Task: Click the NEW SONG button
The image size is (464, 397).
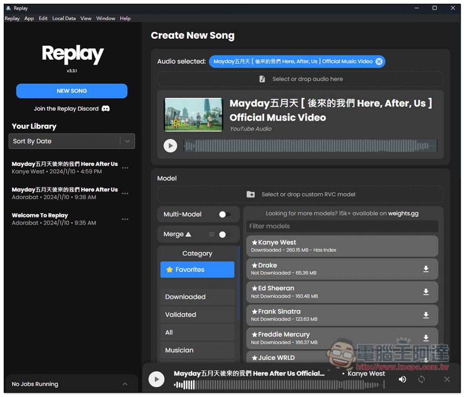Action: pyautogui.click(x=71, y=91)
